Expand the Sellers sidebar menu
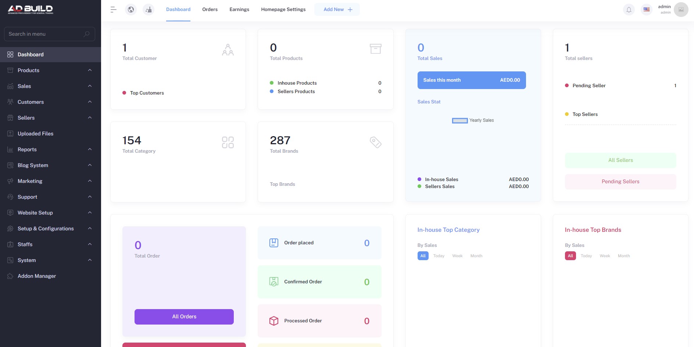Viewport: 694px width, 347px height. [50, 118]
